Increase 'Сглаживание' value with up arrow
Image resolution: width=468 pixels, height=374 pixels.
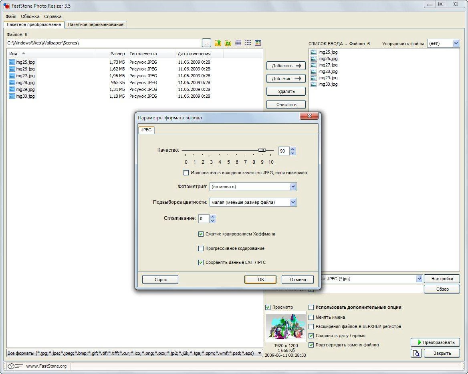click(x=212, y=217)
